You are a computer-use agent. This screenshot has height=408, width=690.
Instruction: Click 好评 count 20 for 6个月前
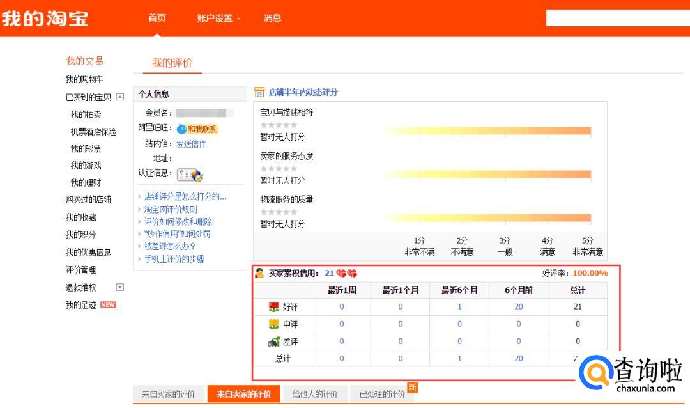519,307
